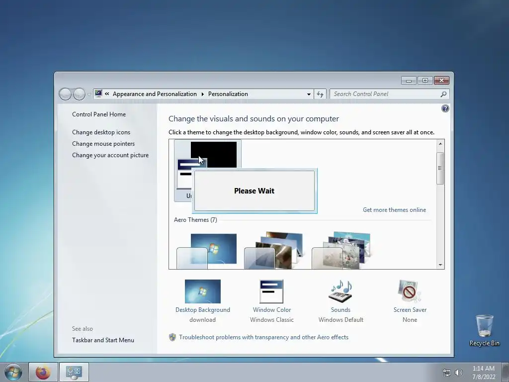Image resolution: width=509 pixels, height=382 pixels.
Task: Open Change your account picture link
Action: [110, 155]
